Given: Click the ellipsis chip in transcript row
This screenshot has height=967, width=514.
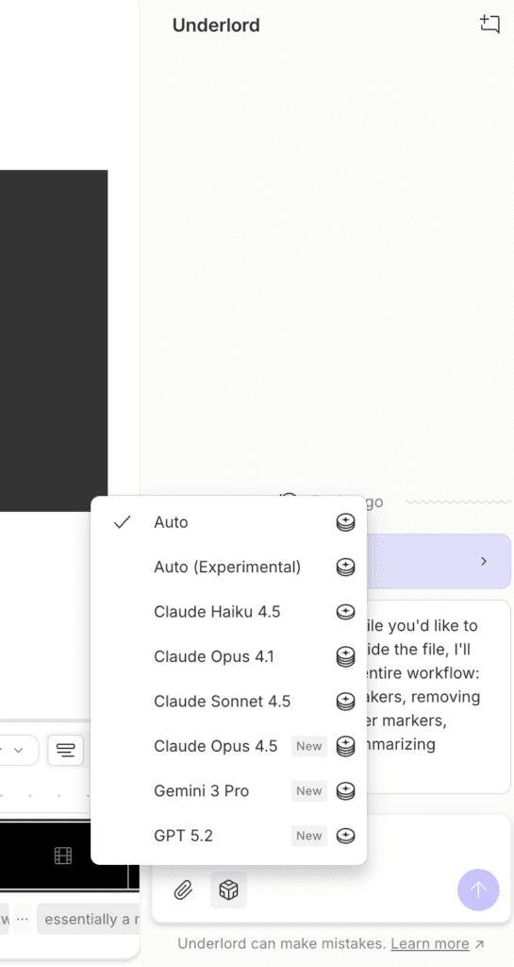Looking at the screenshot, I should (x=23, y=920).
